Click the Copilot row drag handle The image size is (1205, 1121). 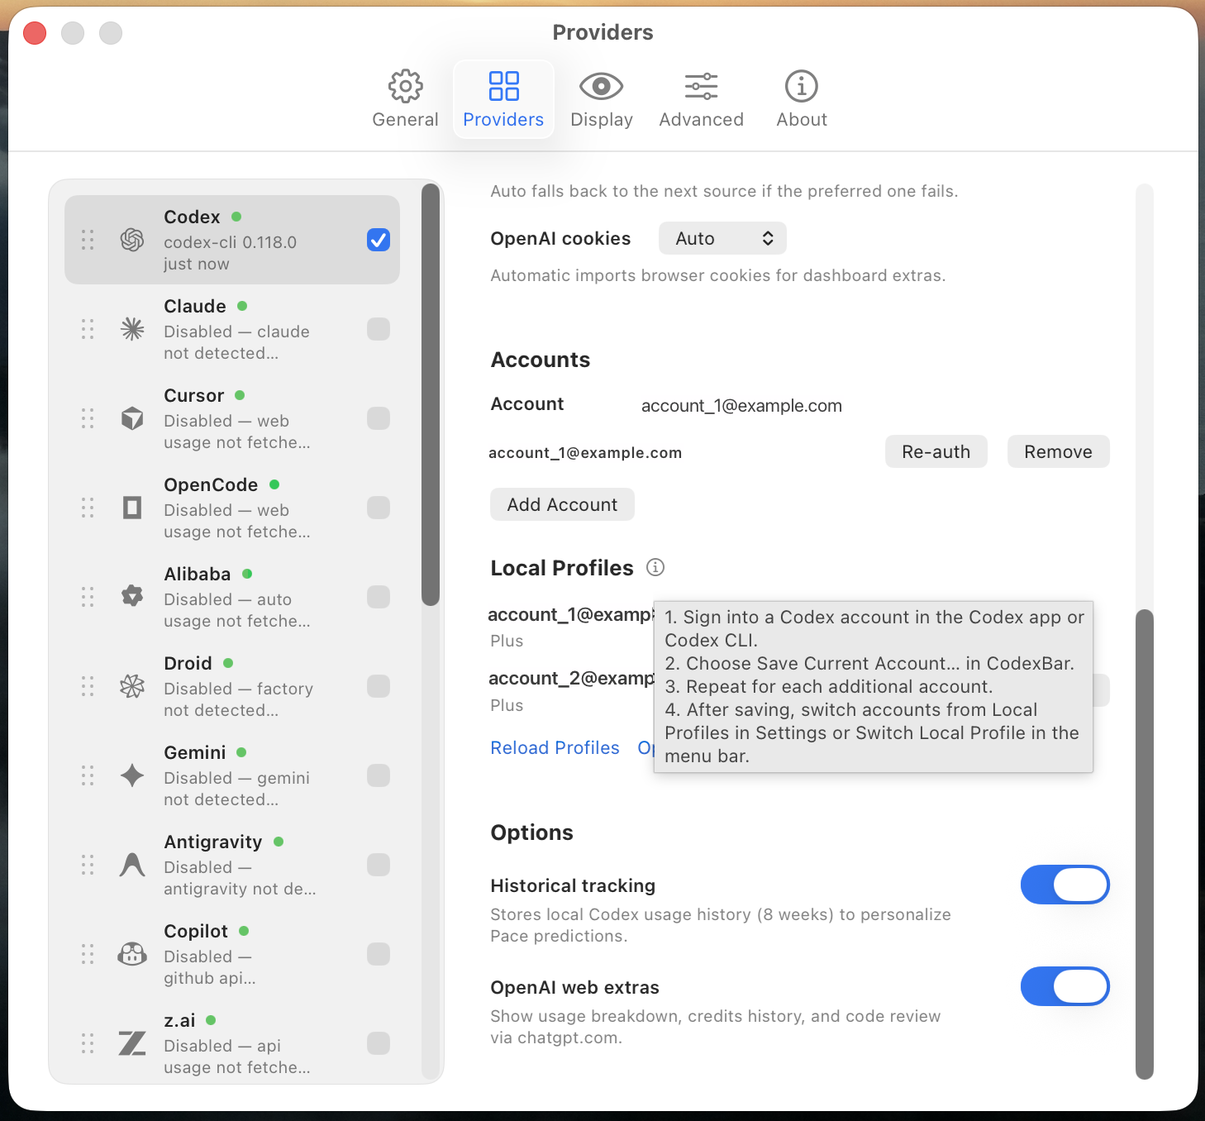point(88,954)
